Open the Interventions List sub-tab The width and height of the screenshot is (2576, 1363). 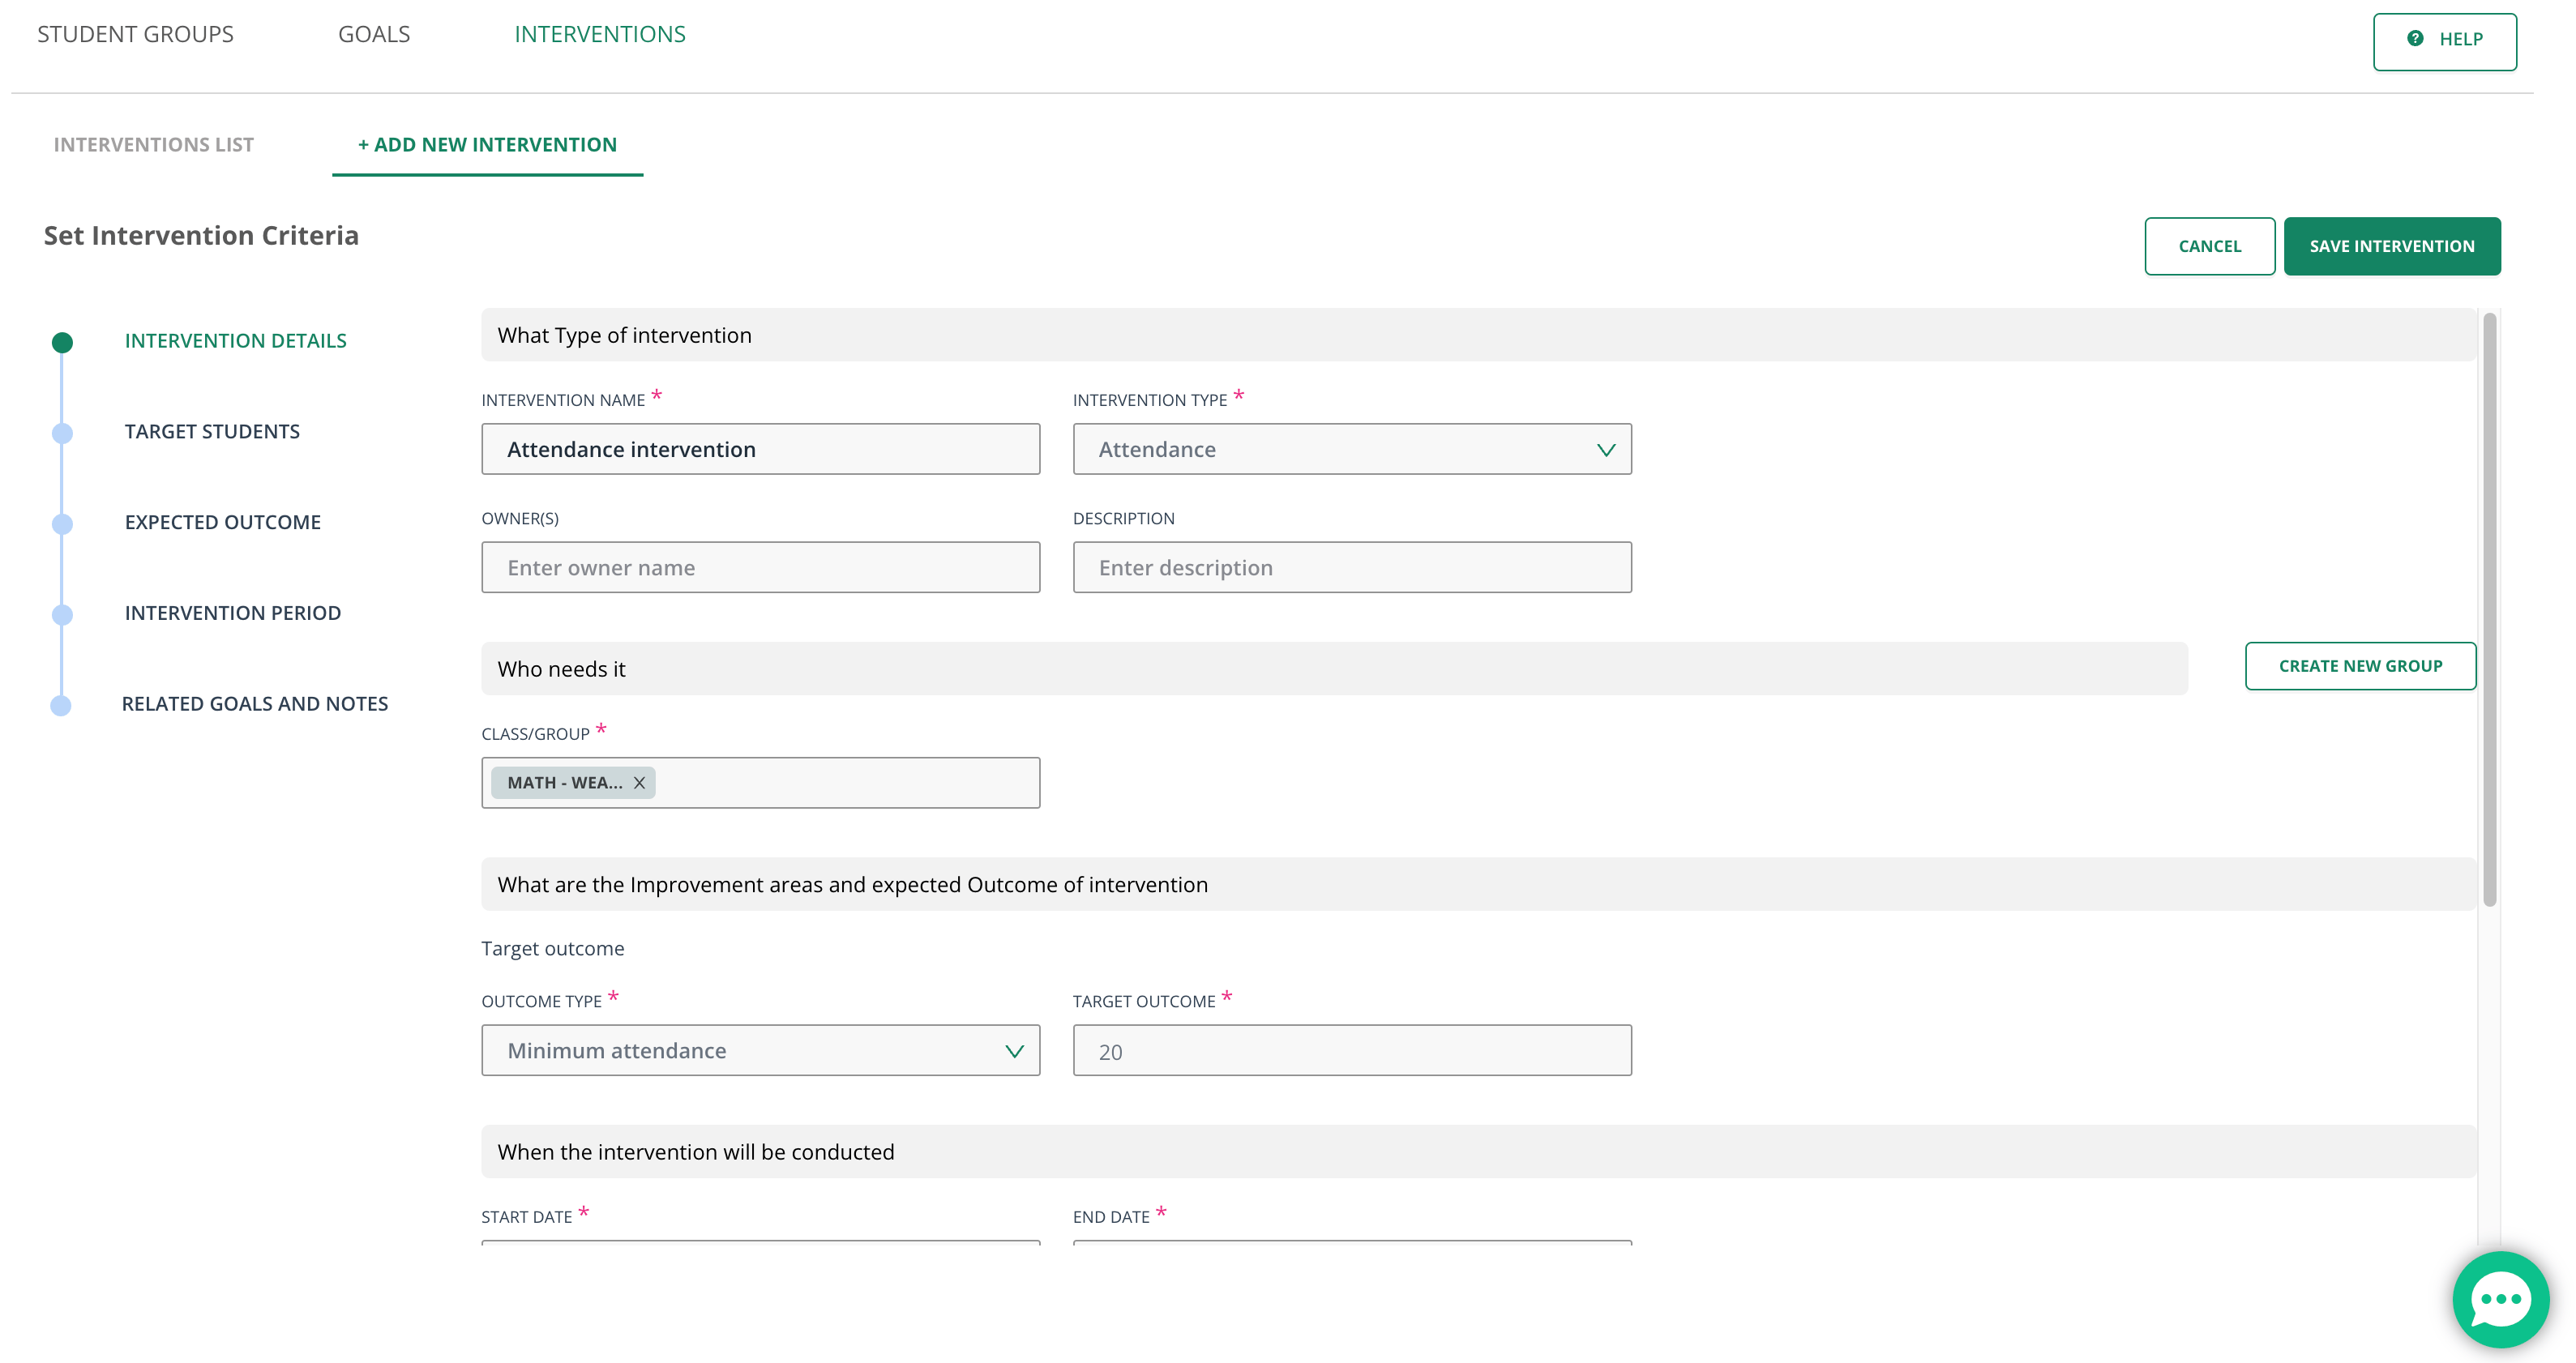point(154,145)
